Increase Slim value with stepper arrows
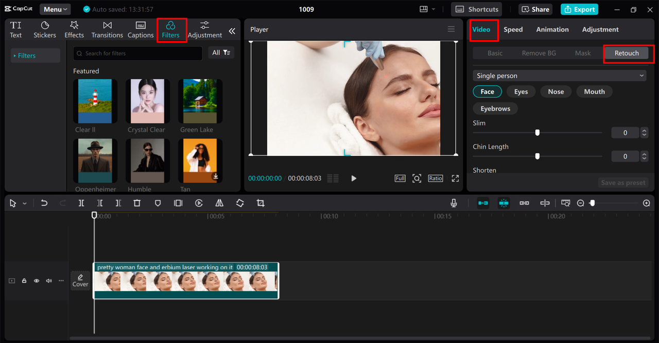659x343 pixels. 644,131
